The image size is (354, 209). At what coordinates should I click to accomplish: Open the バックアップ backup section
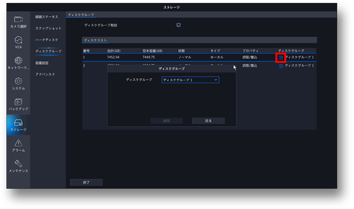tap(18, 104)
